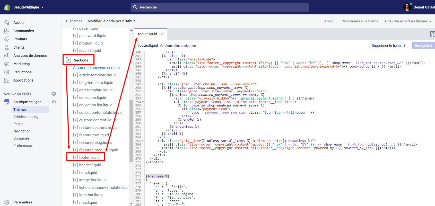Fold code at line 242

143,59
